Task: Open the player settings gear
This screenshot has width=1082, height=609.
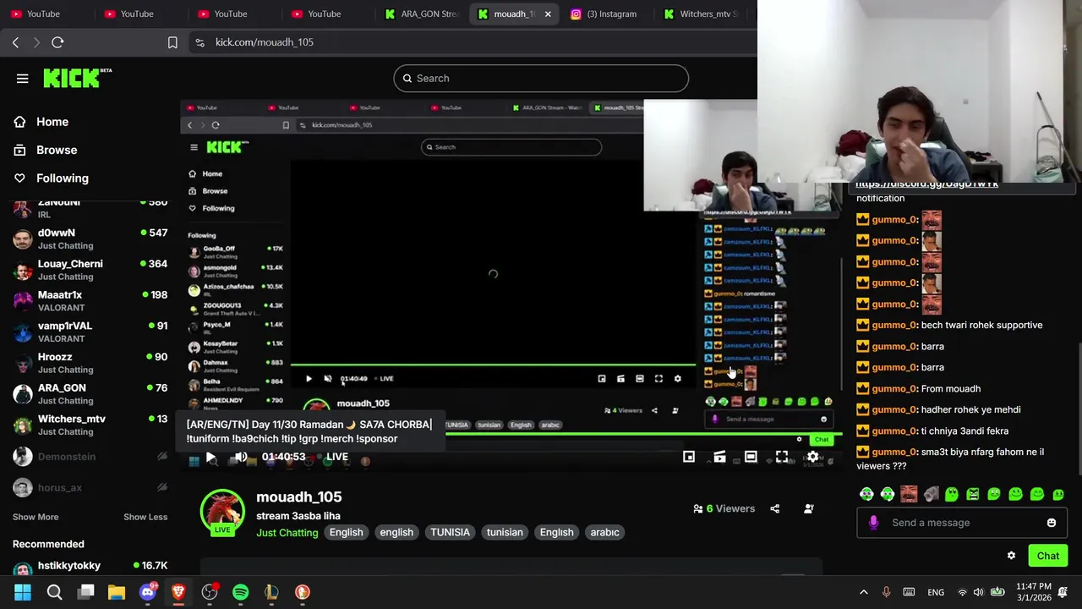Action: click(812, 457)
